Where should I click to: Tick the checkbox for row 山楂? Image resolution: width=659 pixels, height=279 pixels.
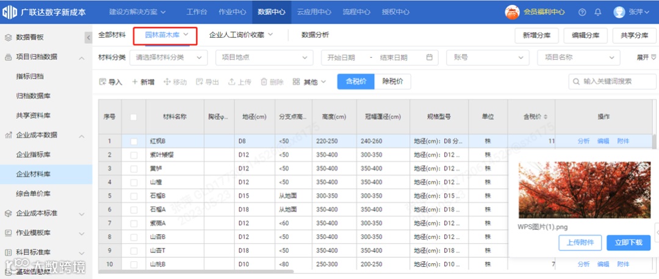click(x=134, y=182)
